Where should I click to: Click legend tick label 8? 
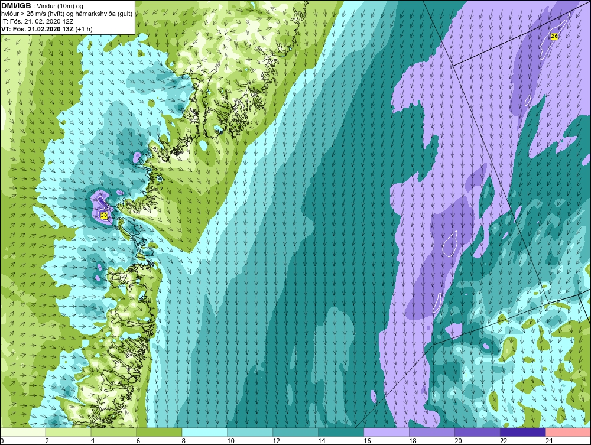click(184, 441)
